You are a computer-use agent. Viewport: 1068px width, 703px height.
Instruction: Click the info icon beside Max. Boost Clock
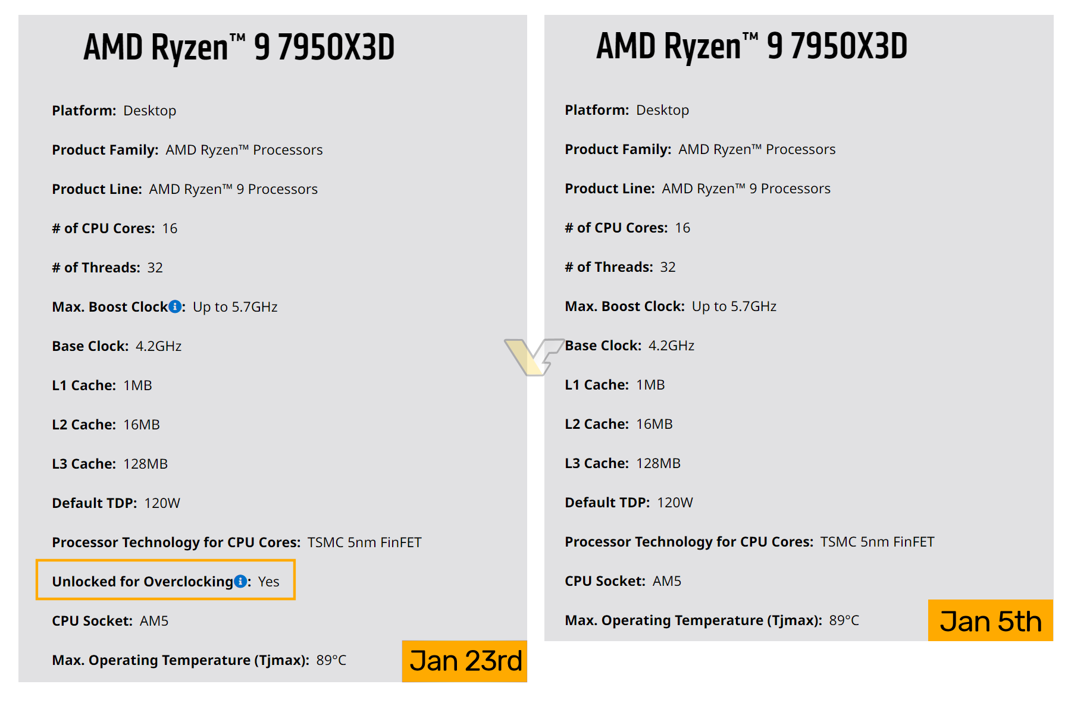point(175,306)
